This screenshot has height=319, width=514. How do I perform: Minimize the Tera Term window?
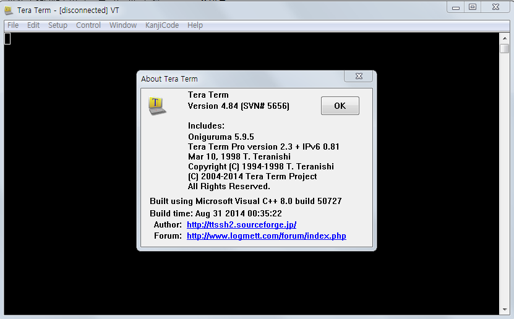456,7
